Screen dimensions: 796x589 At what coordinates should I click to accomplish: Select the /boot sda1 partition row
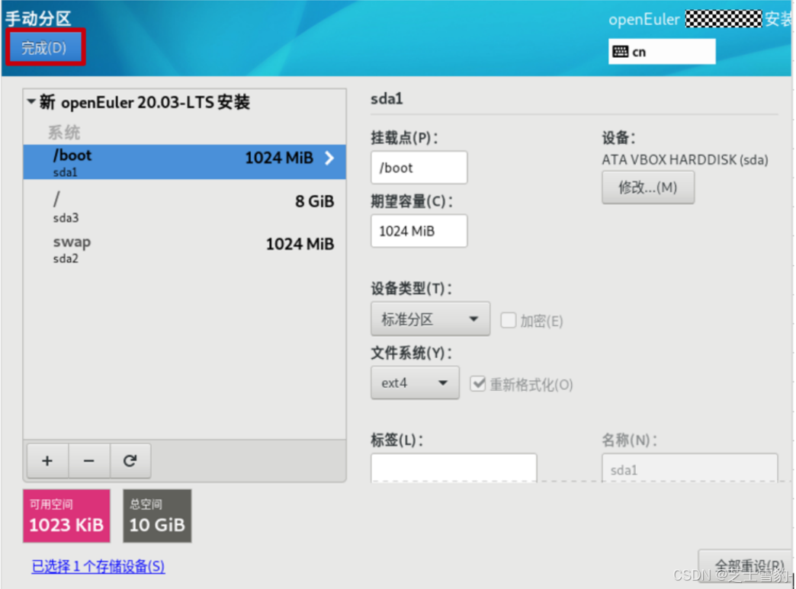[x=185, y=162]
